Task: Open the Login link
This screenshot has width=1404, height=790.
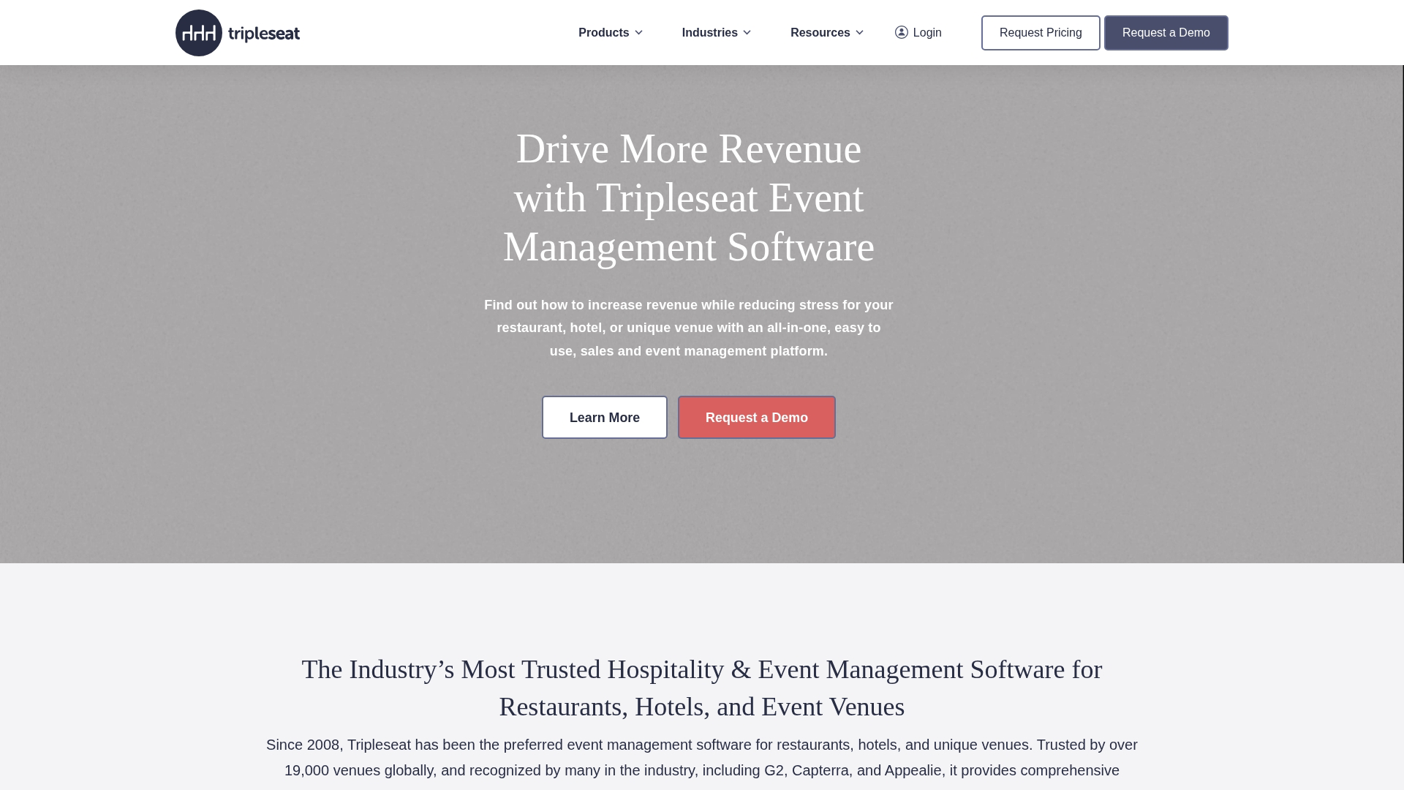Action: click(x=926, y=33)
